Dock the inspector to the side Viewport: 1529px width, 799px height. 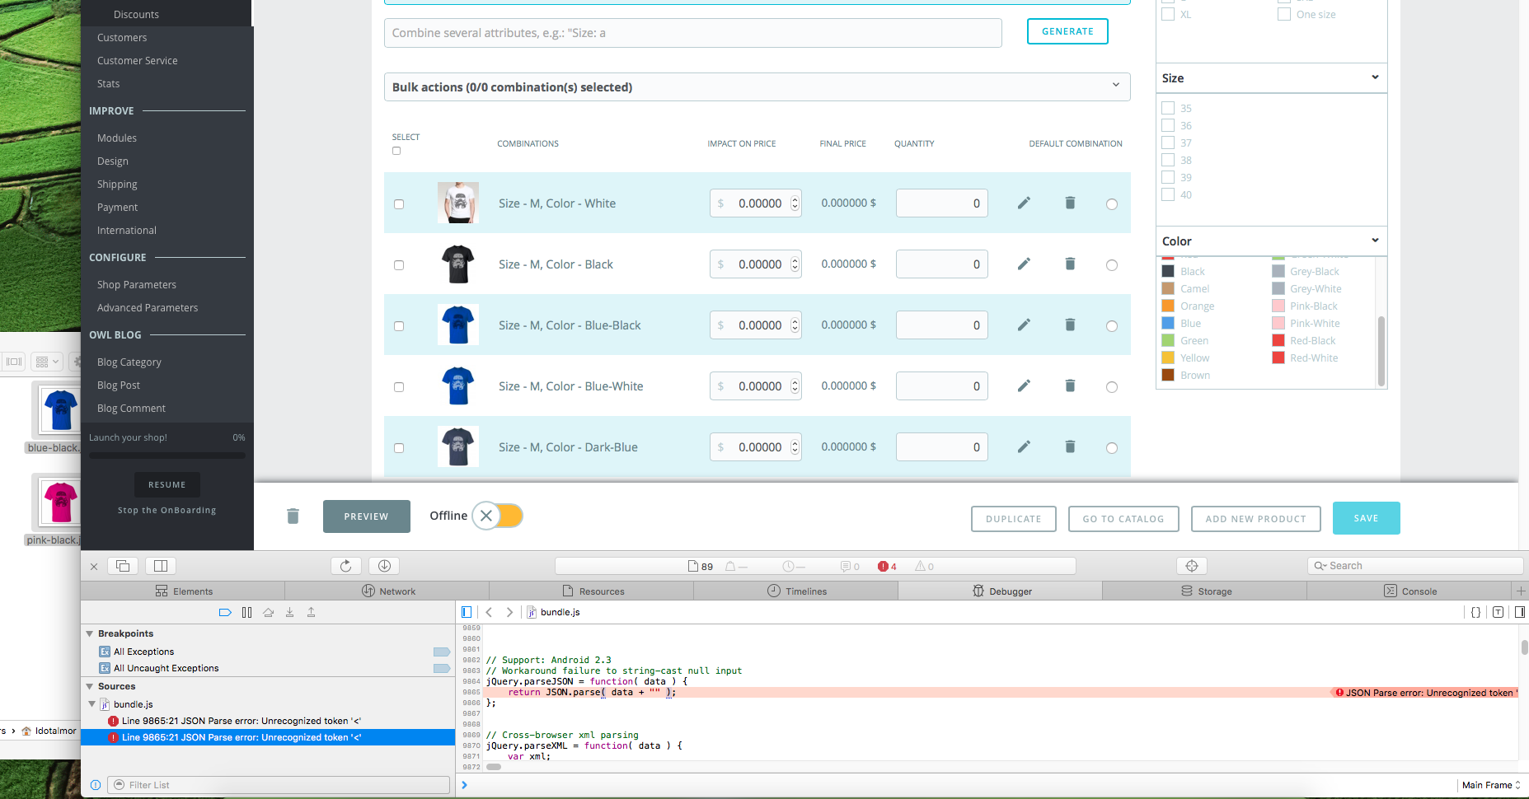tap(161, 566)
